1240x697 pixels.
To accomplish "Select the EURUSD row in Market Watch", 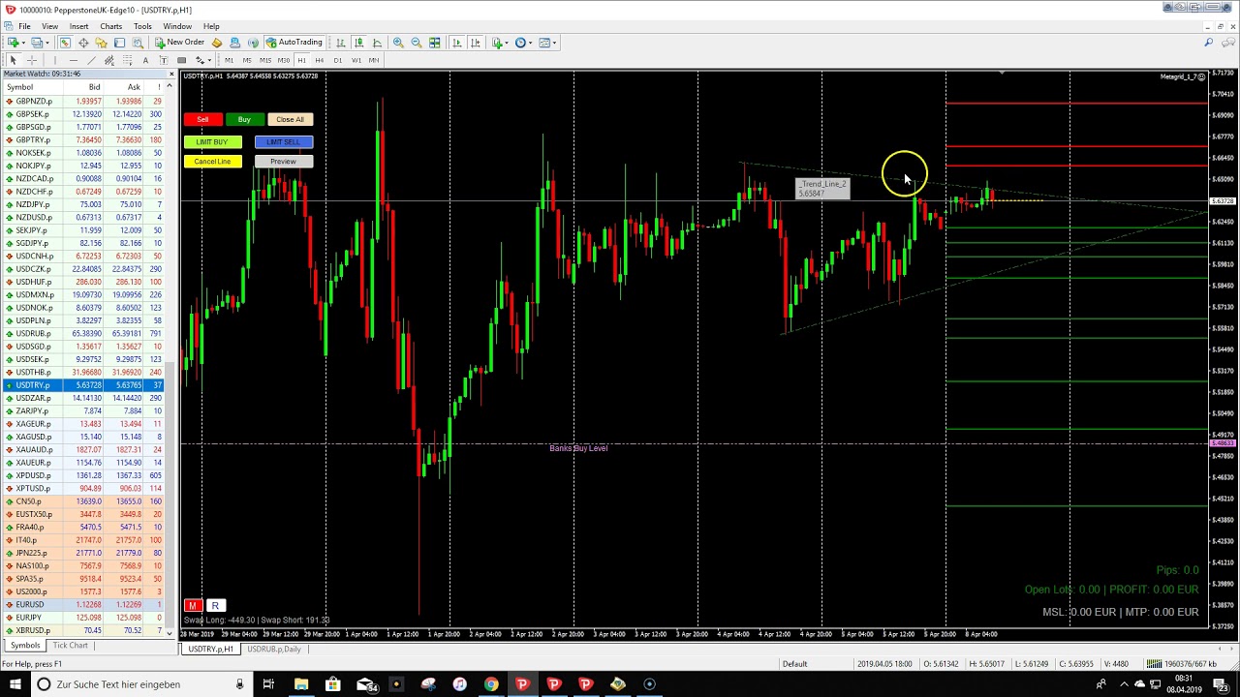I will point(82,605).
